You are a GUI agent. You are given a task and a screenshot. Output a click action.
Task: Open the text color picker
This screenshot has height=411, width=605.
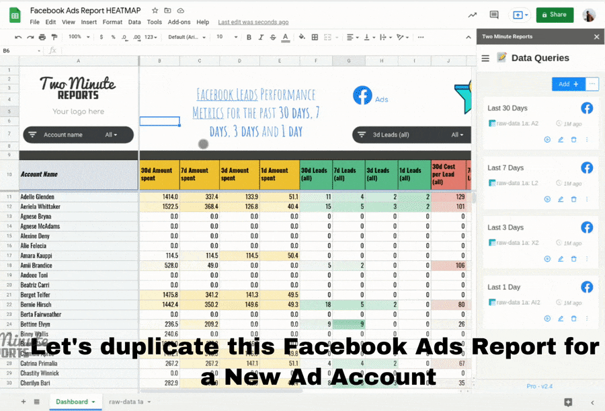(286, 37)
